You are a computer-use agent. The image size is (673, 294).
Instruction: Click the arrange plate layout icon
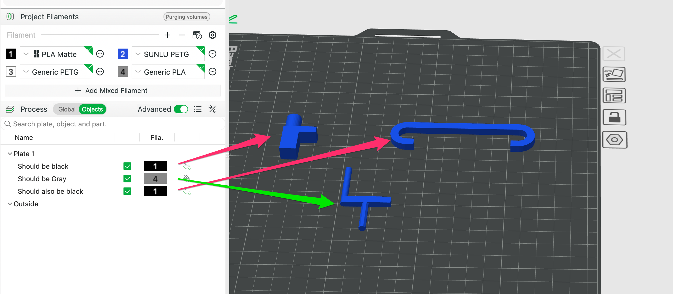614,96
